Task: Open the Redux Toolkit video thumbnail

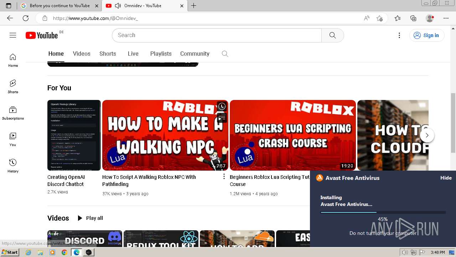Action: pyautogui.click(x=161, y=238)
